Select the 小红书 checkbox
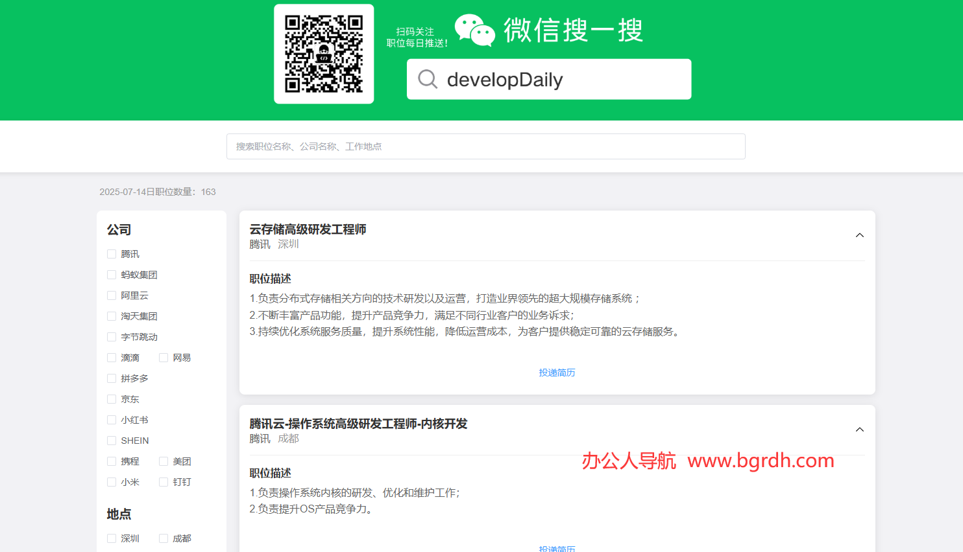The height and width of the screenshot is (552, 963). click(x=112, y=419)
